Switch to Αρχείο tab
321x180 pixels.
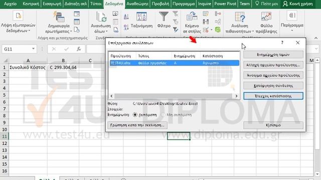coord(10,3)
